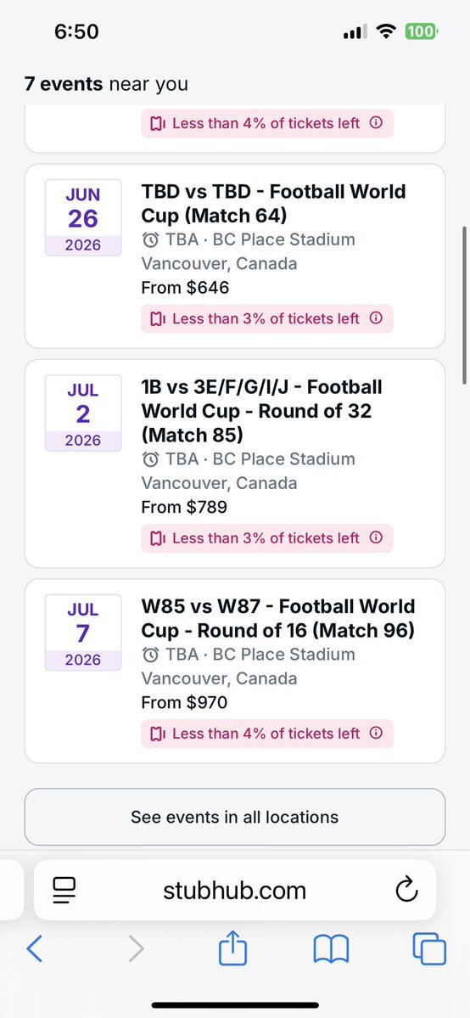See events in all locations
Screen dimensions: 470x1018
[x=235, y=817]
